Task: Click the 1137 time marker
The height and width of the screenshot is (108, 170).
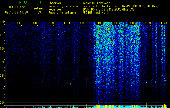Action: [x=115, y=23]
